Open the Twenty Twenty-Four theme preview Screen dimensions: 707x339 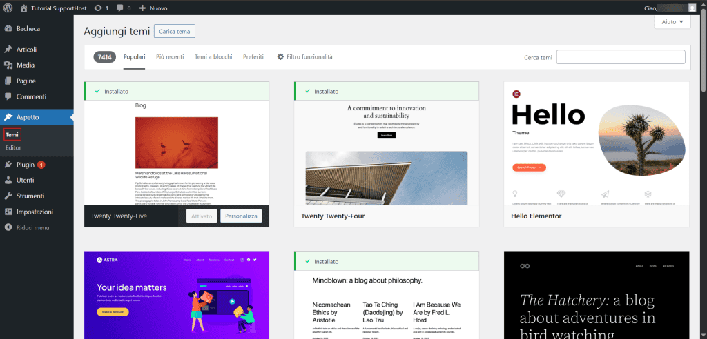(387, 152)
